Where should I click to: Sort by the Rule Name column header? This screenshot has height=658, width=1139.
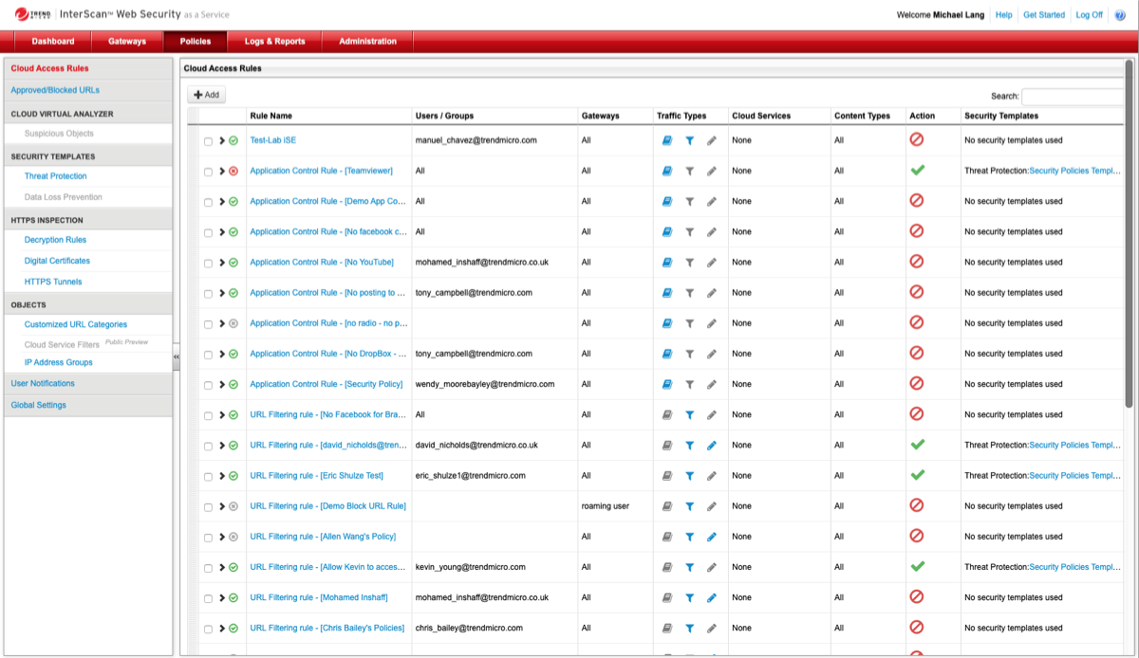[x=271, y=116]
